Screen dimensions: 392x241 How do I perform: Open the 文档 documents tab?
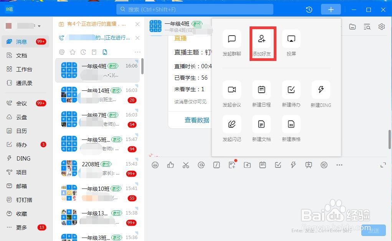[x=25, y=56]
